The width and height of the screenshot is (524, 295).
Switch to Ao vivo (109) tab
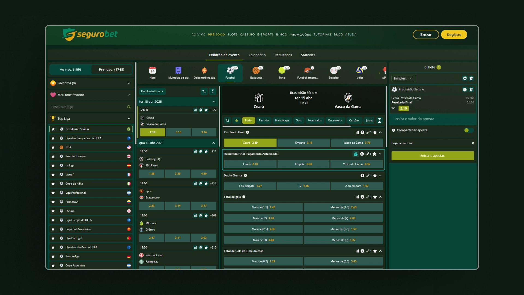pos(70,70)
